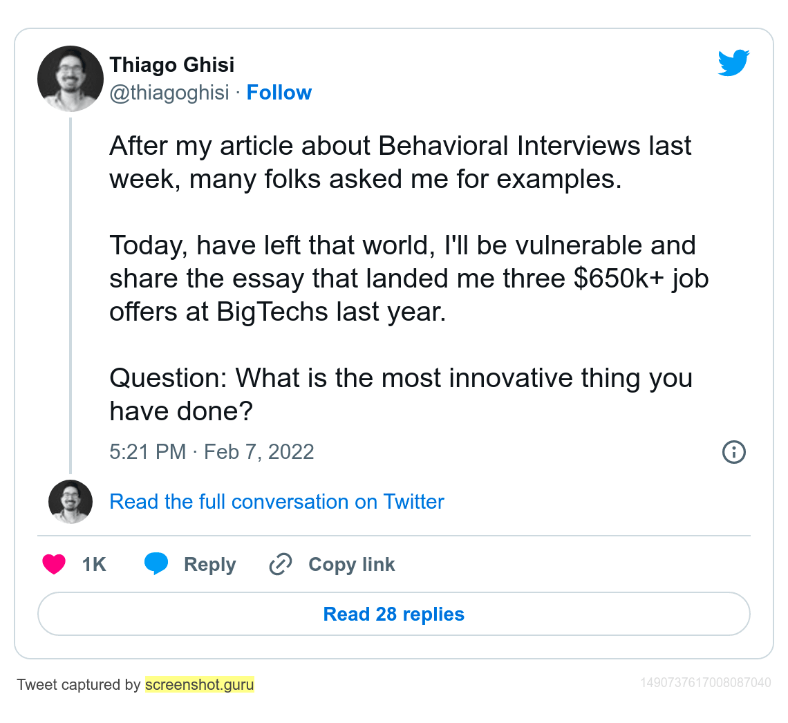
Task: Click the small avatar beside conversation link
Action: [x=70, y=501]
